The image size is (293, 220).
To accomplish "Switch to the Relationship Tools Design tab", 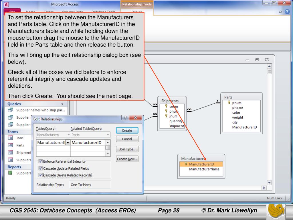I will pos(137,11).
